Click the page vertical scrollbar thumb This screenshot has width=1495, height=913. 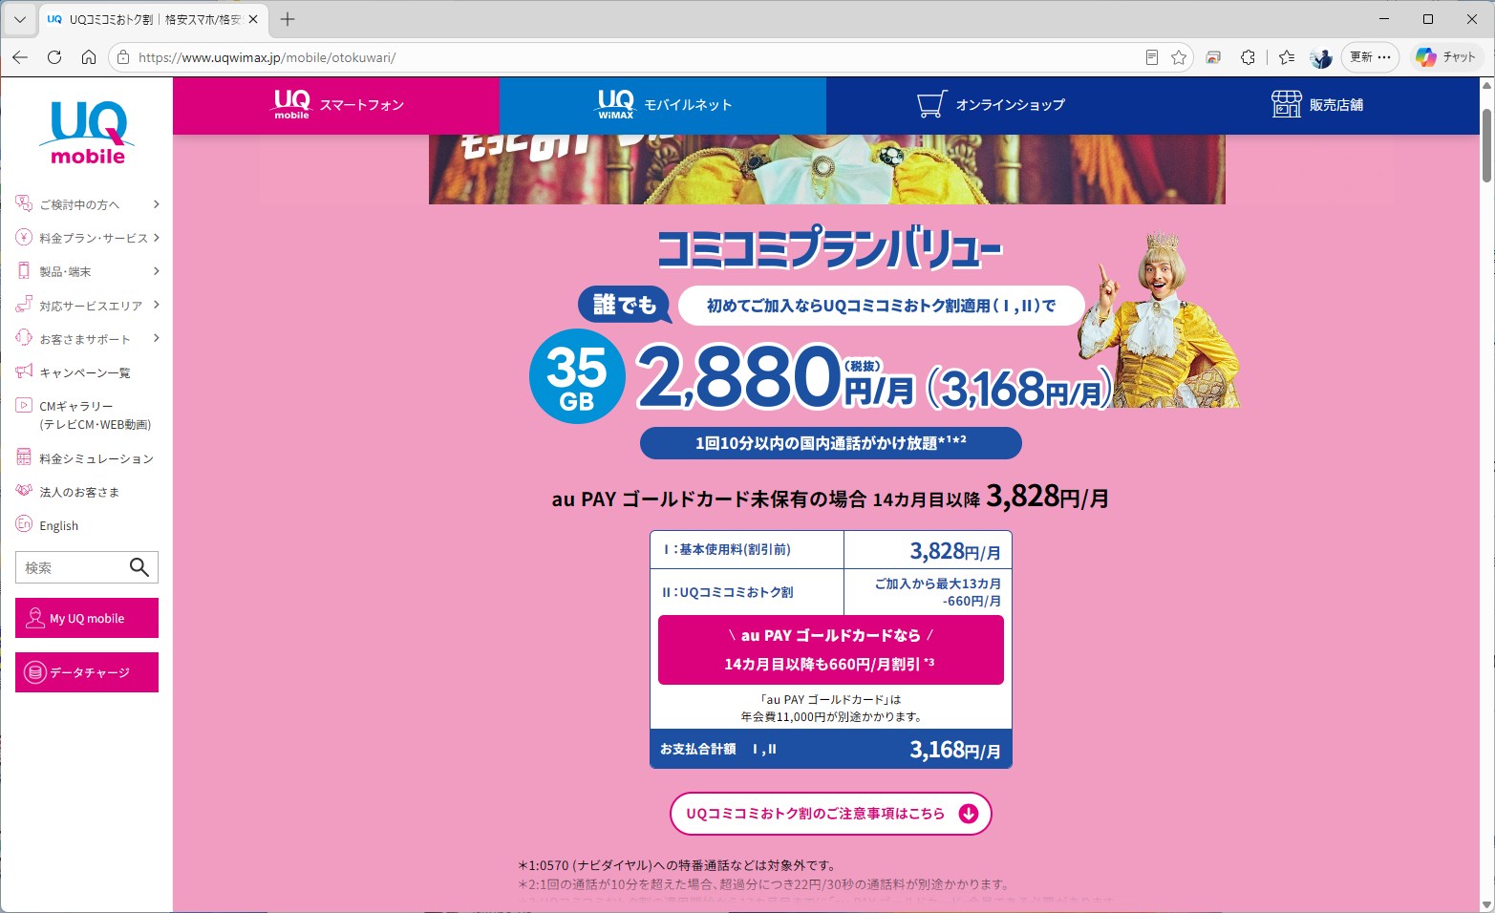tap(1486, 144)
